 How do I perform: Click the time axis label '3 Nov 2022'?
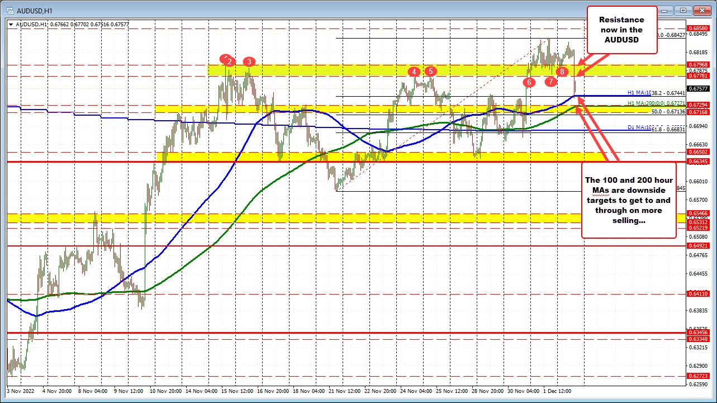coord(22,392)
